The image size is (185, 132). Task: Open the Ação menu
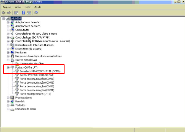pos(18,7)
